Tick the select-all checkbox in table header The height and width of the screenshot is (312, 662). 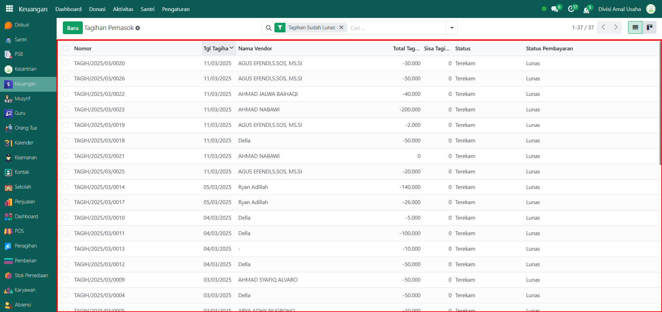66,49
